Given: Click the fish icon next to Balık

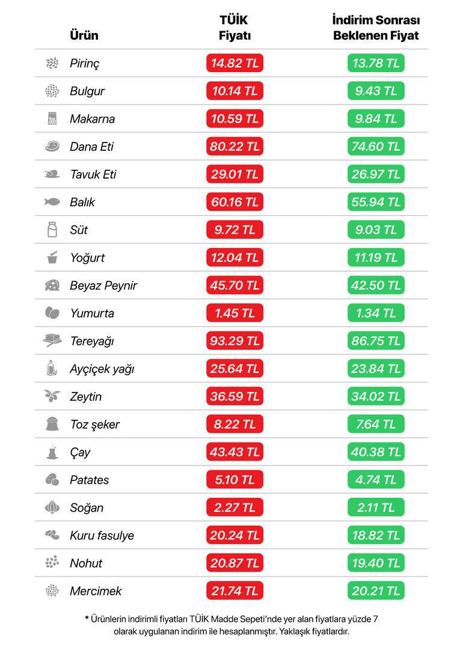Looking at the screenshot, I should [52, 202].
